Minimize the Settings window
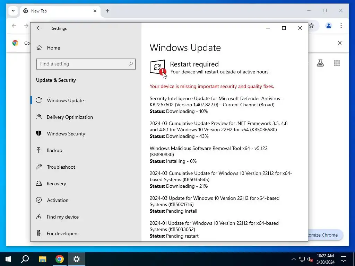The height and width of the screenshot is (266, 355). pyautogui.click(x=268, y=28)
